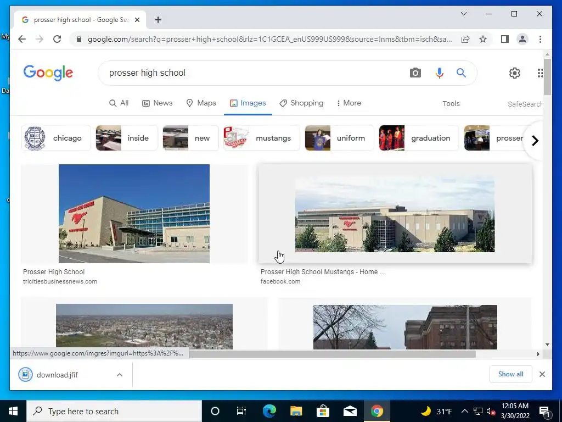Open tricitiesbusinessnews.com source link

[x=60, y=281]
